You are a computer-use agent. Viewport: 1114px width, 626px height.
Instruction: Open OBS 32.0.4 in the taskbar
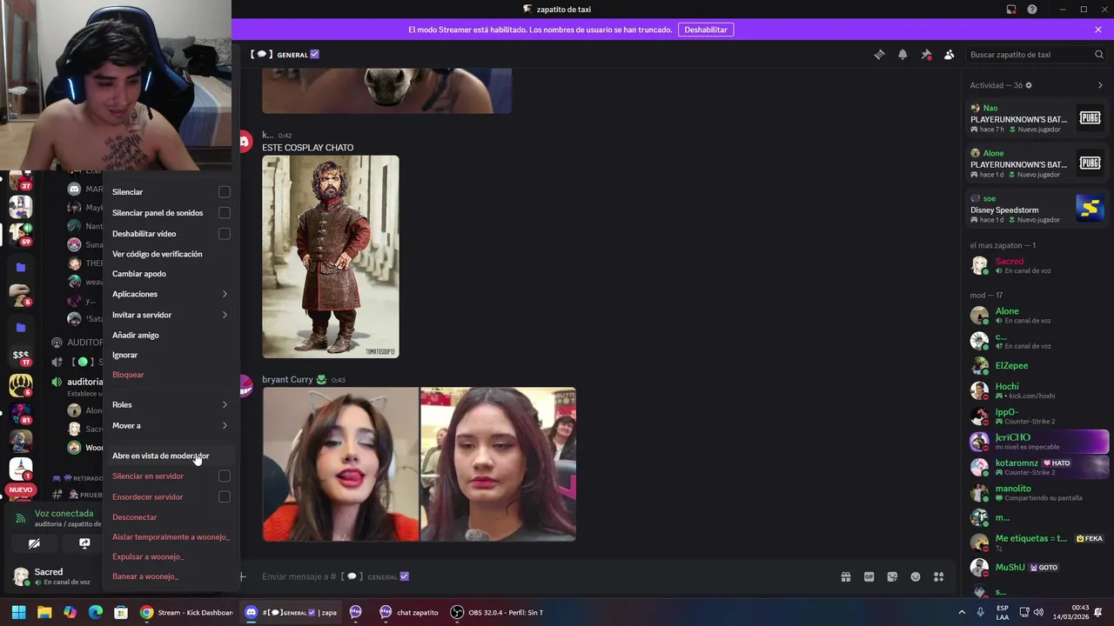click(x=497, y=612)
